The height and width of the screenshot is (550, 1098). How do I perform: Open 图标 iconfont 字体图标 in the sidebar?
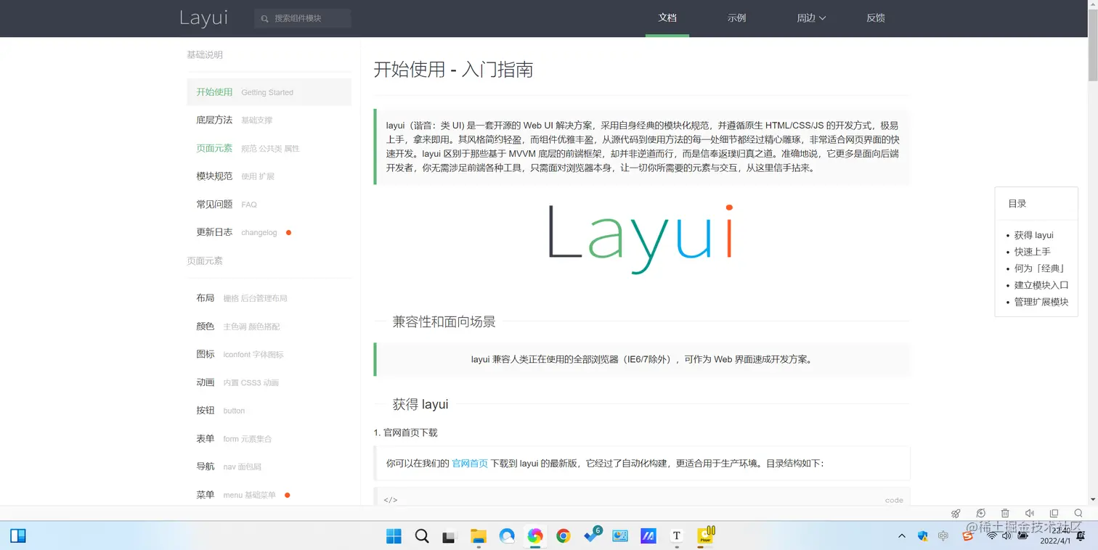click(269, 354)
